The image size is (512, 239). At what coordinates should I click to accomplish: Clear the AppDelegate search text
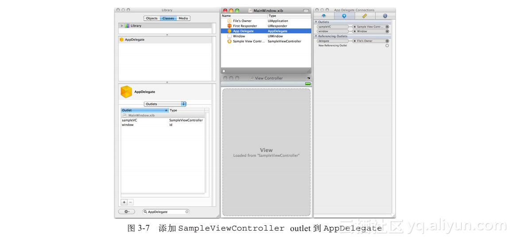pos(187,212)
